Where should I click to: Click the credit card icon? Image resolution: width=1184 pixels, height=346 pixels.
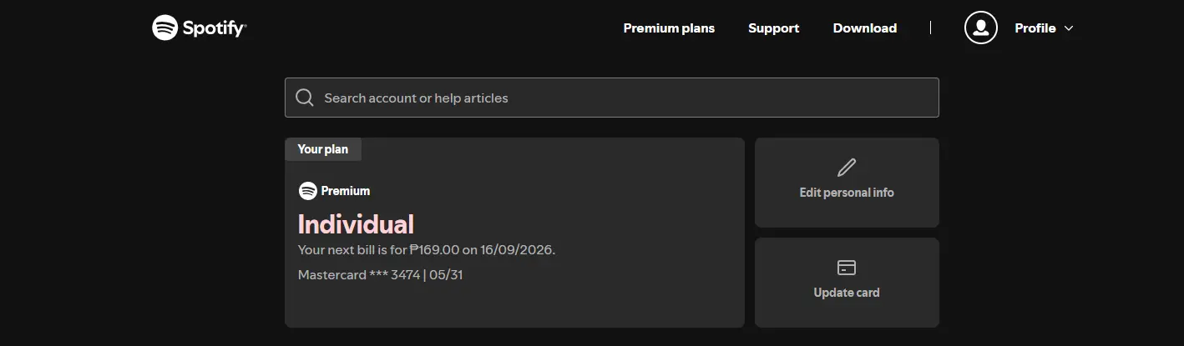tap(847, 268)
